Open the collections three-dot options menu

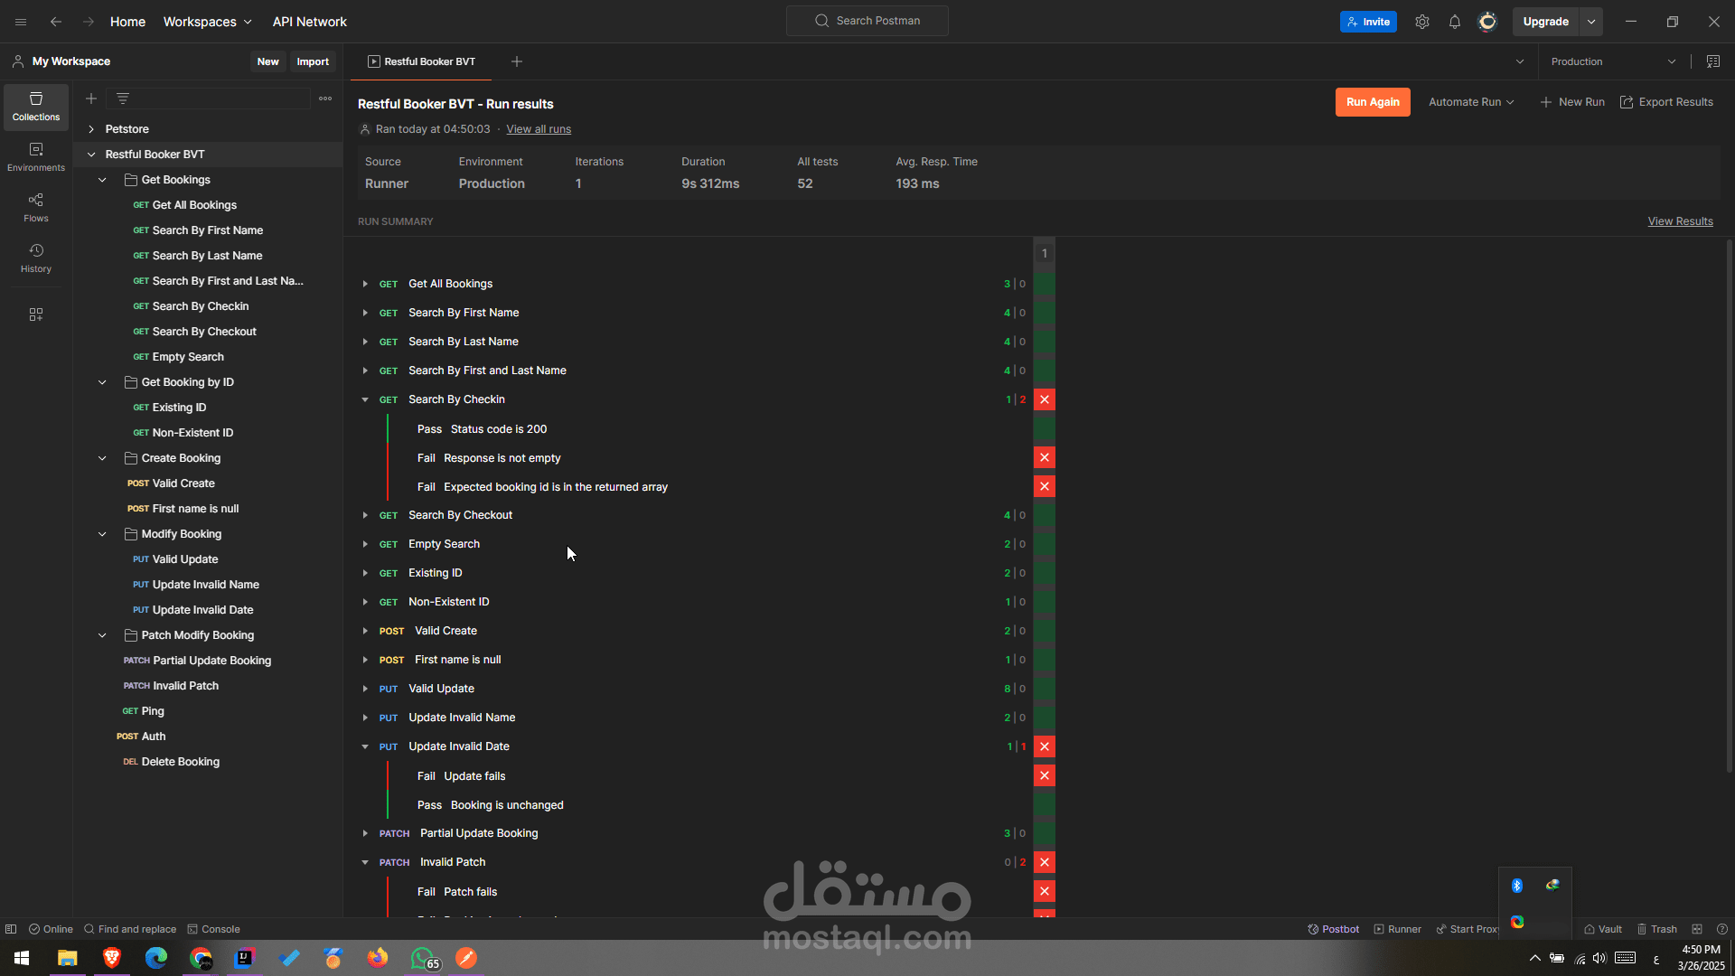point(325,99)
